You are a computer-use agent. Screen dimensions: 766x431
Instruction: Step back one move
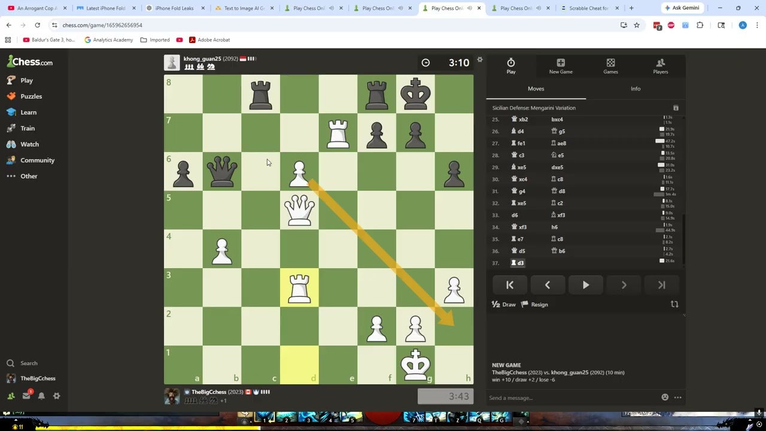click(548, 286)
